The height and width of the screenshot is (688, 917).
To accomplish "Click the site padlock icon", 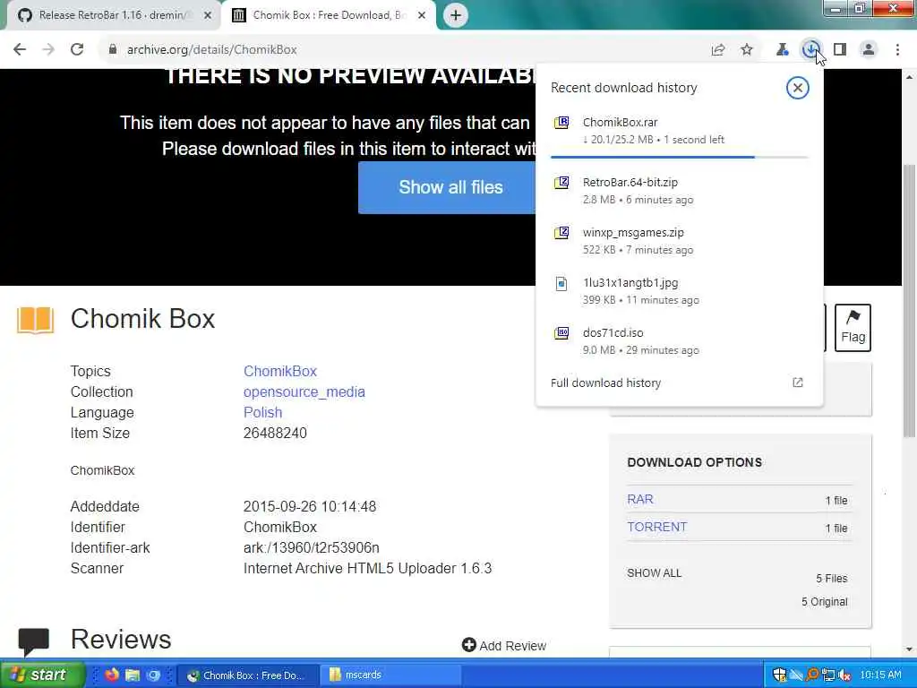I will (x=112, y=50).
